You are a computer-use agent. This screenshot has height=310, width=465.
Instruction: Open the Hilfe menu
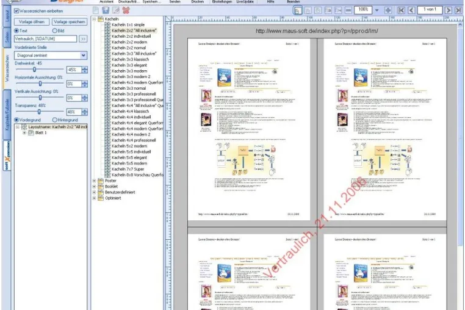270,1
